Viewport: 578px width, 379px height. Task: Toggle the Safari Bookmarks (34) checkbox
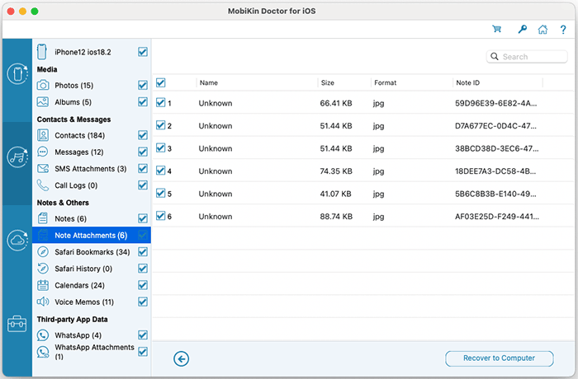pyautogui.click(x=143, y=252)
